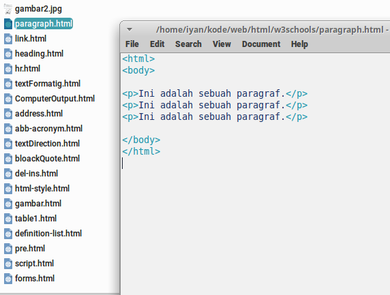This screenshot has height=295, width=390.
Task: Click the table1.html file icon
Action: click(x=8, y=219)
